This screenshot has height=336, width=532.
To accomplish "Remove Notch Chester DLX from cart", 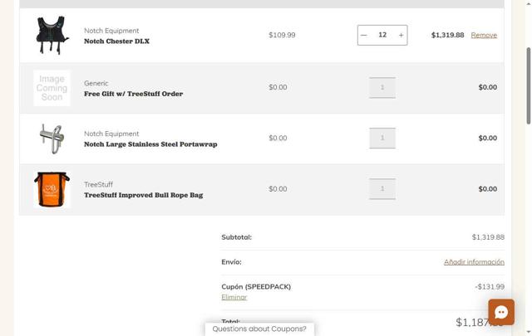I will (x=484, y=35).
